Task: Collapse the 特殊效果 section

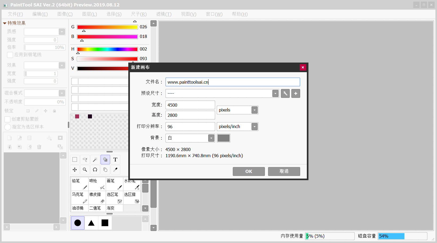Action: point(5,23)
